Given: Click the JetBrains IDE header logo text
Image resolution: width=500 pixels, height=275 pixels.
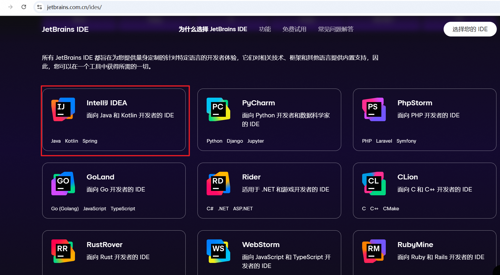Looking at the screenshot, I should (65, 29).
